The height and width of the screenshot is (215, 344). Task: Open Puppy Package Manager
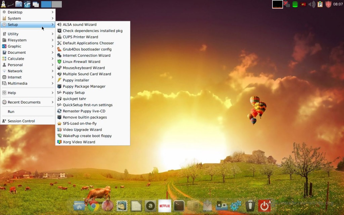pyautogui.click(x=84, y=86)
